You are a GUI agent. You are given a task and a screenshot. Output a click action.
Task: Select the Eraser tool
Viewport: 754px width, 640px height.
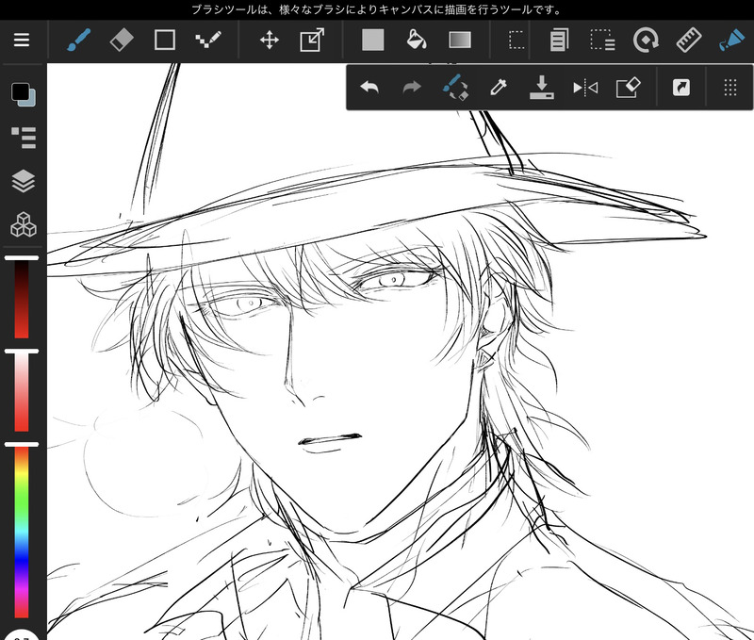pos(122,40)
